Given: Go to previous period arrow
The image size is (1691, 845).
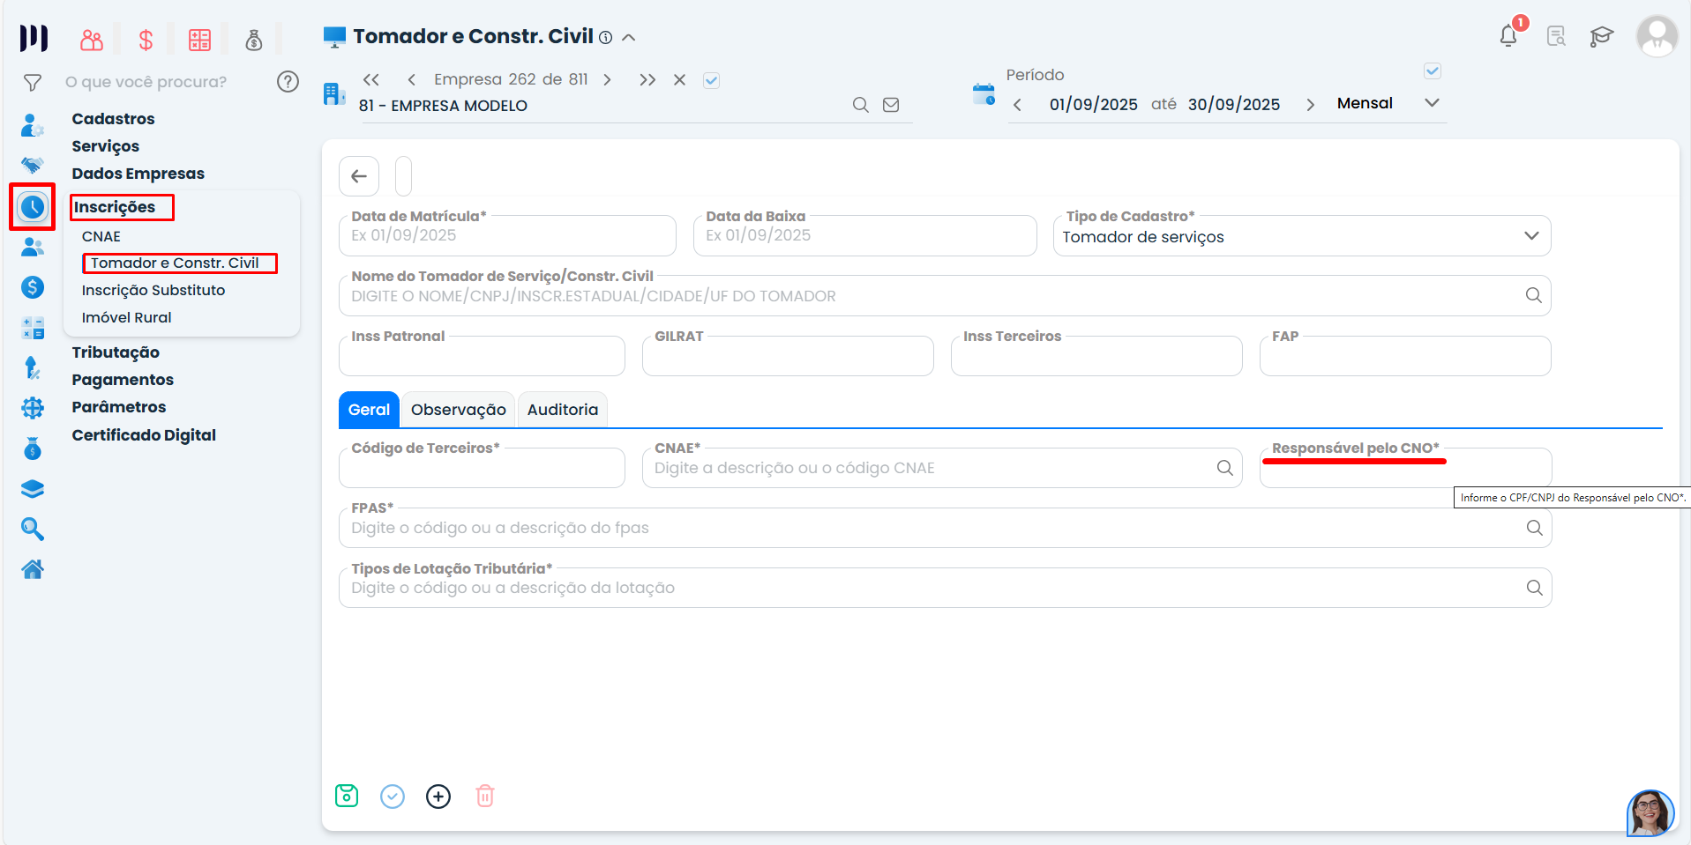Looking at the screenshot, I should pyautogui.click(x=1018, y=105).
